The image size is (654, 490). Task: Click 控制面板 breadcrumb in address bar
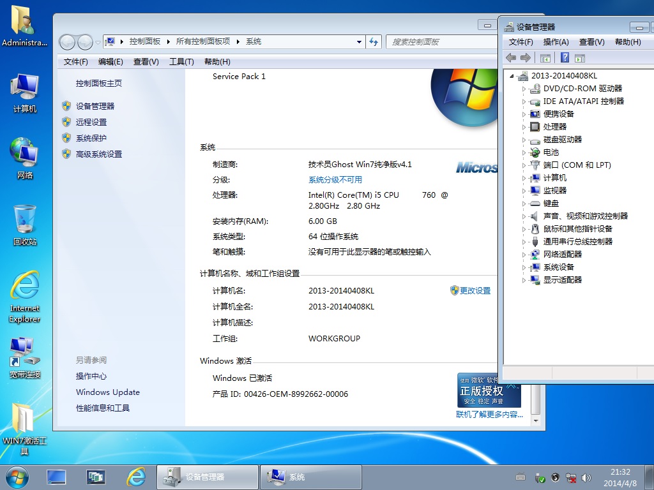click(x=145, y=41)
